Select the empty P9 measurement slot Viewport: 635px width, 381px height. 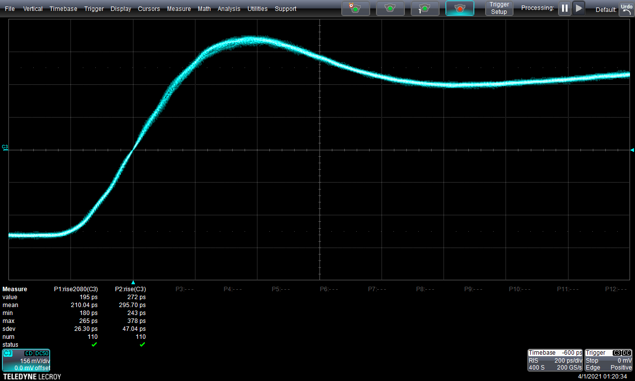[x=473, y=289]
